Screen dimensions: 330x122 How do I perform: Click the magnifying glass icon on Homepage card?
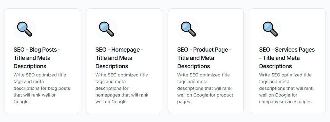click(106, 29)
